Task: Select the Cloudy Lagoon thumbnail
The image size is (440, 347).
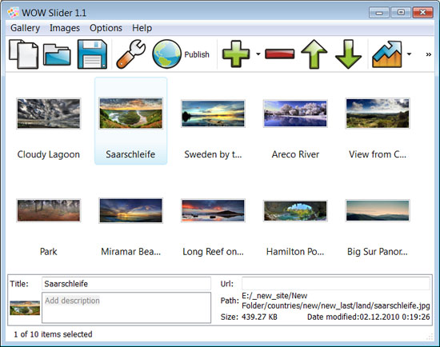Action: coord(49,114)
